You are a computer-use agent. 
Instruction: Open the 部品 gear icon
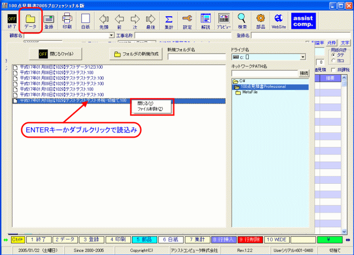click(260, 21)
